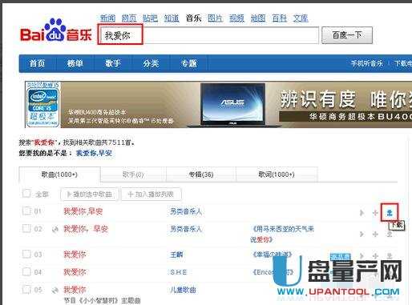Screen dimensions: 412x305
Task: Go to the 图片 link at top
Action: pyautogui.click(x=216, y=18)
